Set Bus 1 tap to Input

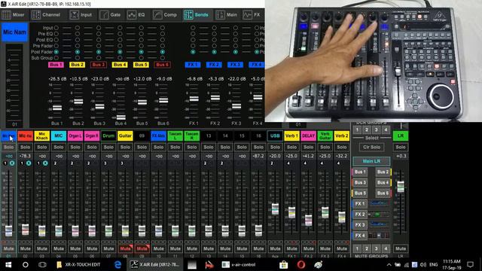56,28
